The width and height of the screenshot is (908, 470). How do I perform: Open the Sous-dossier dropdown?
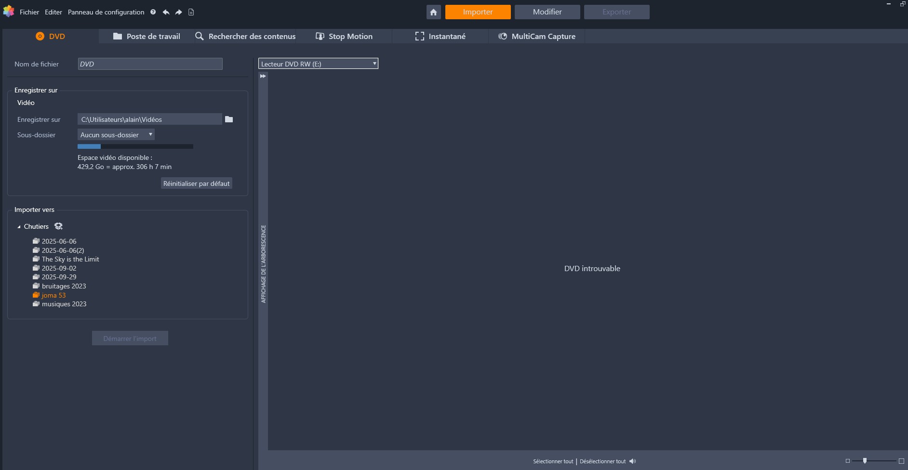click(x=116, y=135)
